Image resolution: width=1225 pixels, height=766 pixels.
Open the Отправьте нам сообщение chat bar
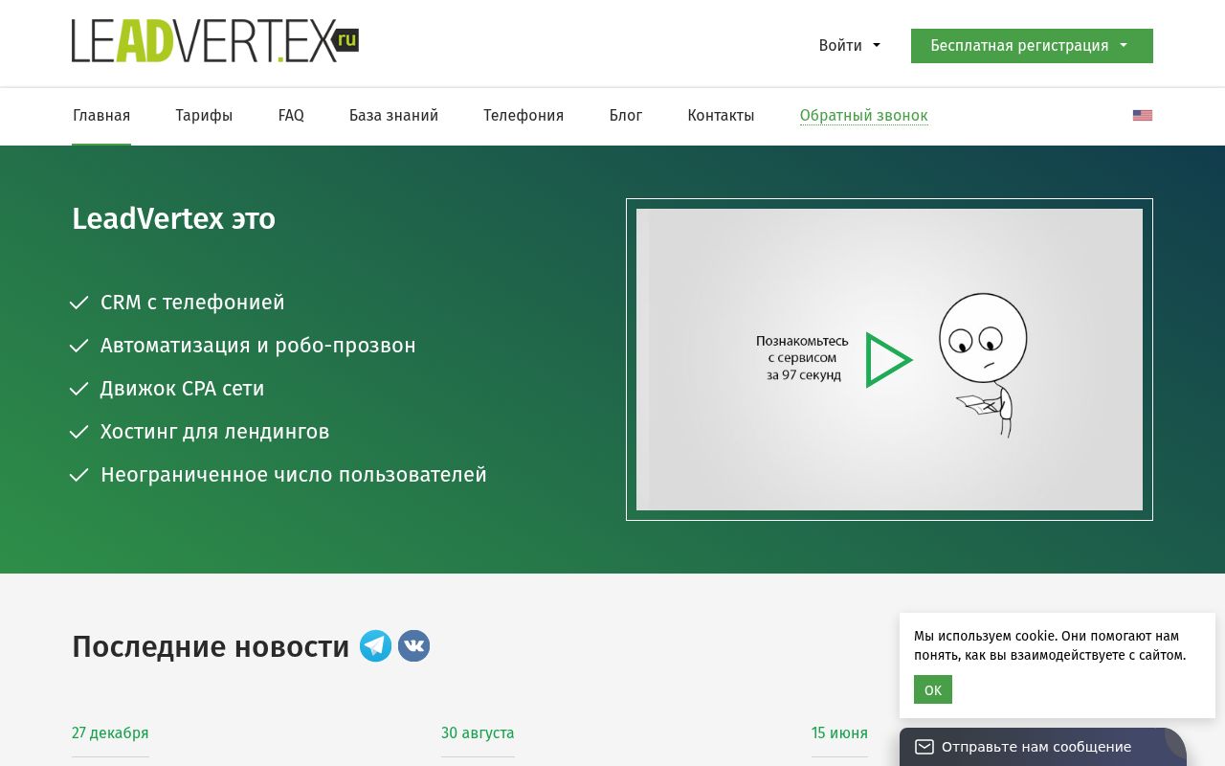click(1036, 747)
